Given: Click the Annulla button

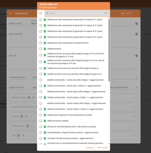Looking at the screenshot, I should 90,148.
